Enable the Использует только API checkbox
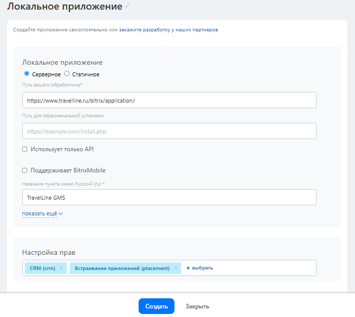The width and height of the screenshot is (355, 317). (25, 149)
